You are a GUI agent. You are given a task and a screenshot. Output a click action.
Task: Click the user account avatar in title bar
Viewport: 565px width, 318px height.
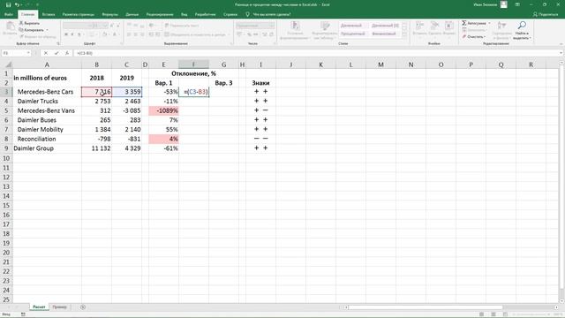point(504,4)
